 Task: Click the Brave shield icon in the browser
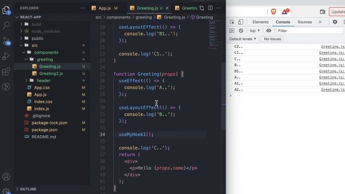pos(273,12)
